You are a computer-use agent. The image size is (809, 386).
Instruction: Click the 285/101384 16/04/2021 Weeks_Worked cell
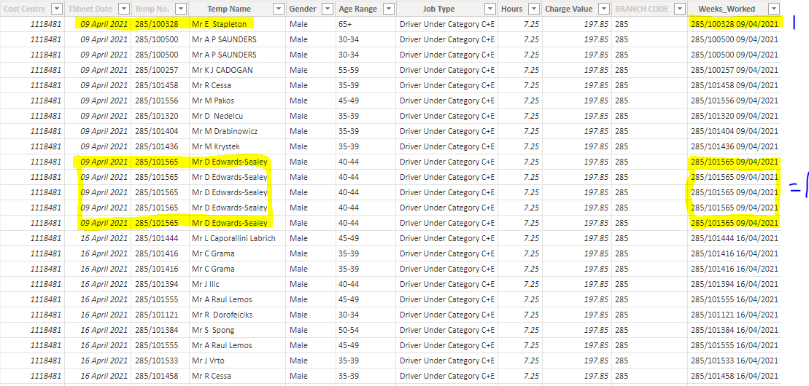tap(735, 330)
